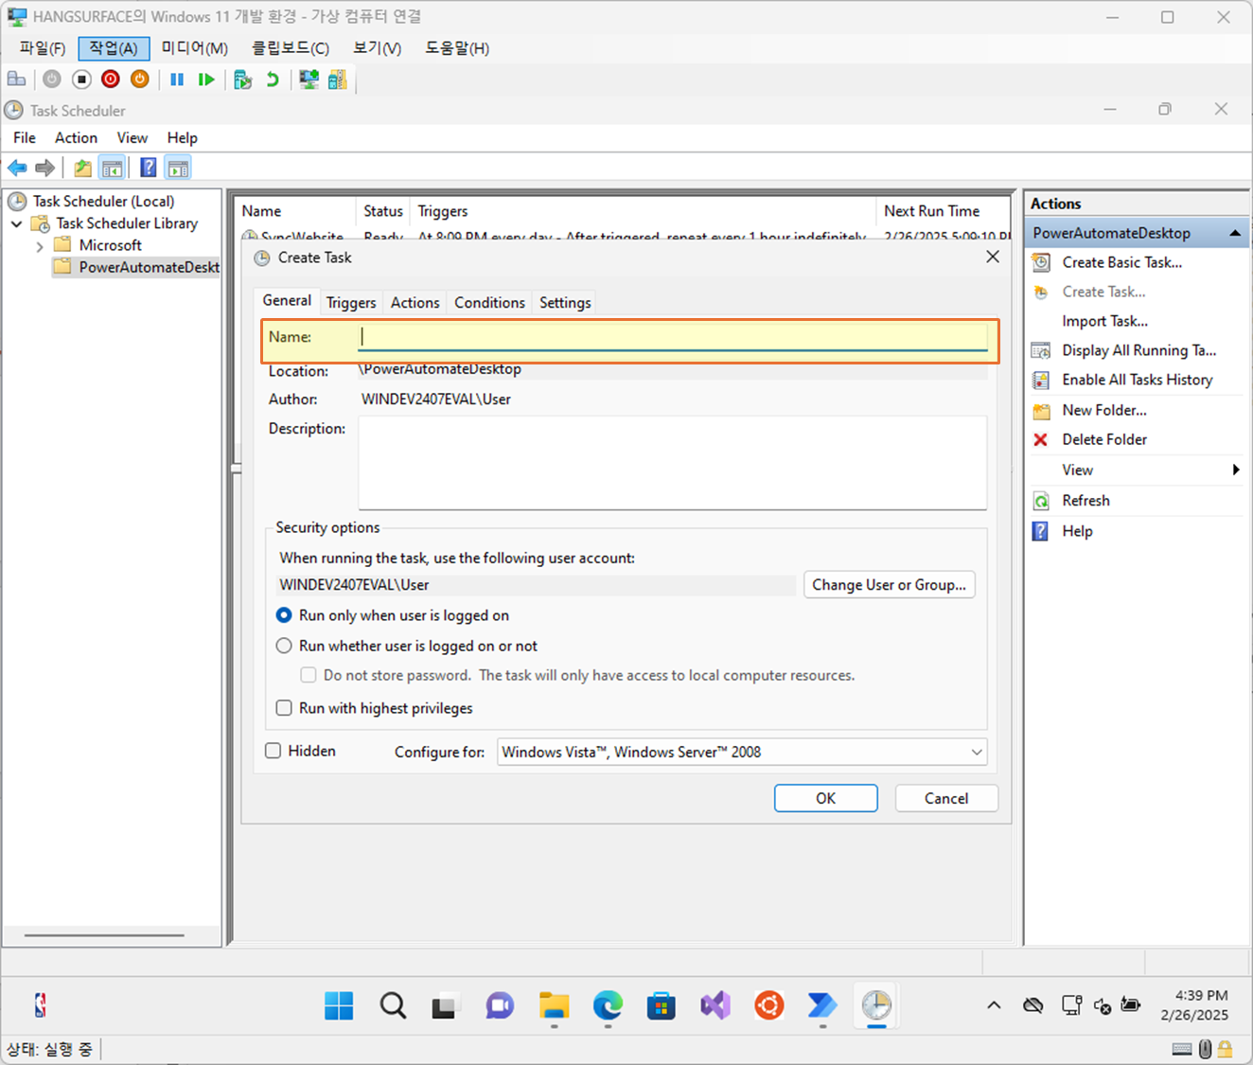Click Display All Running Tasks action
Viewport: 1253px width, 1065px height.
1138,350
